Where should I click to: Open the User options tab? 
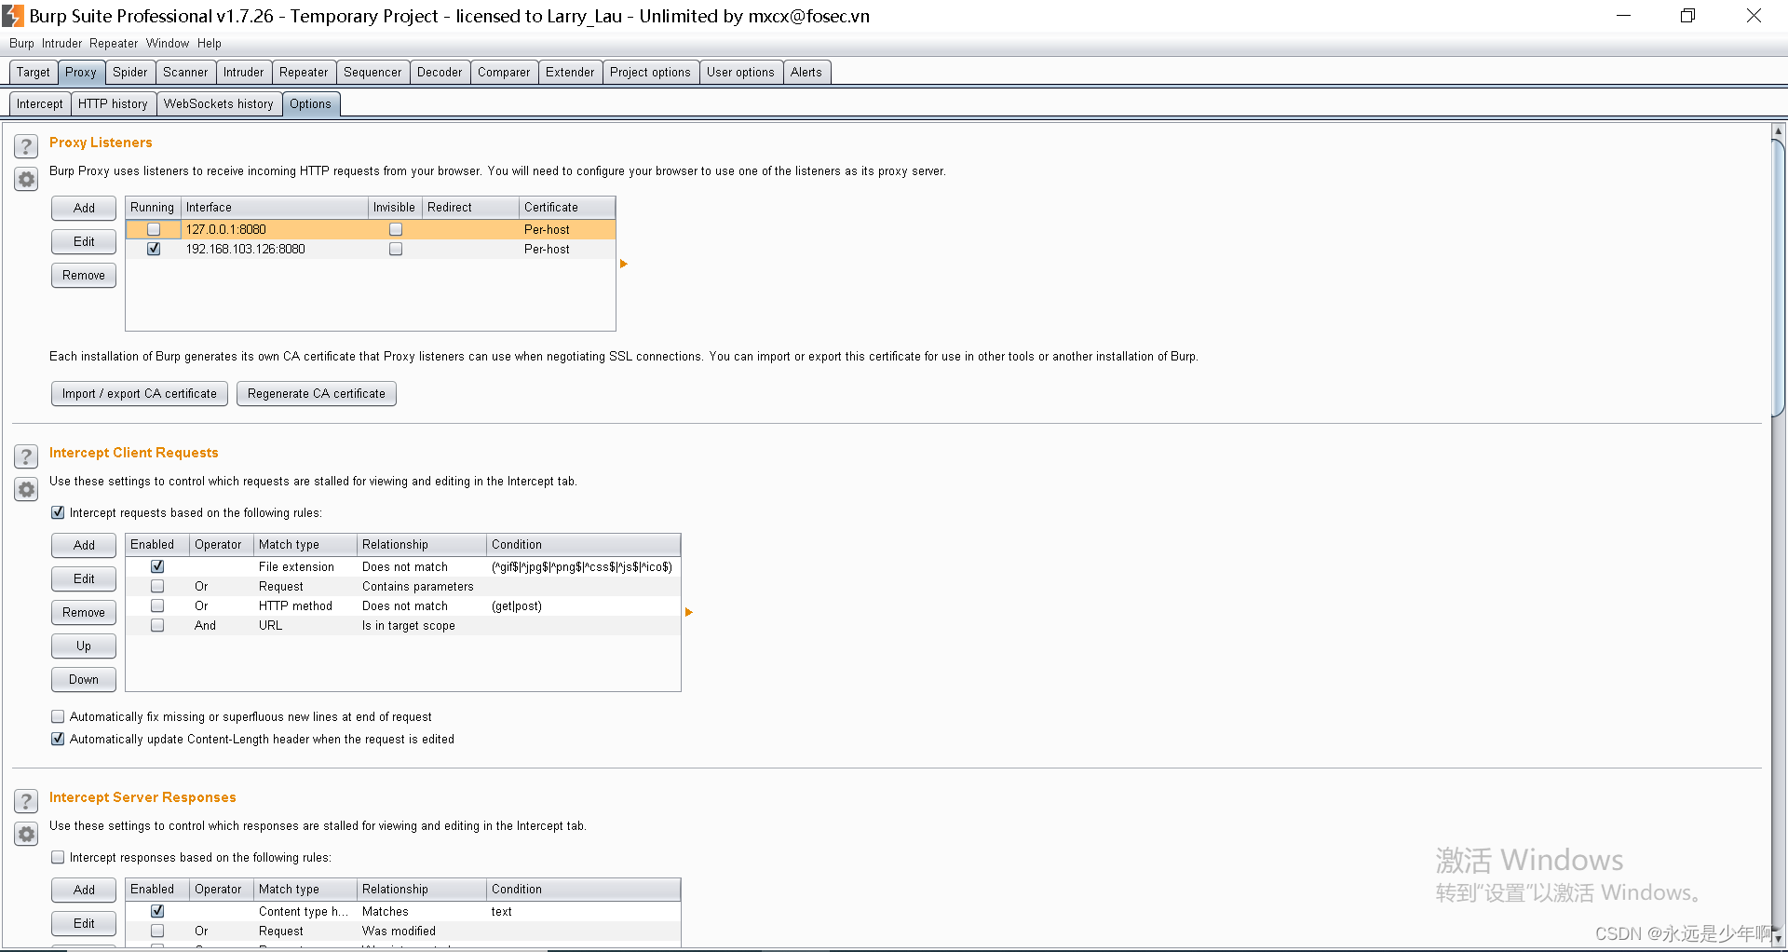(740, 72)
